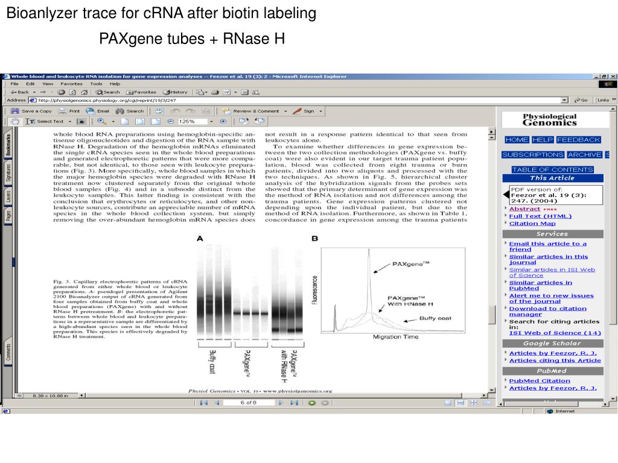Click the HOME navigation button
This screenshot has width=618, height=463.
coord(517,140)
